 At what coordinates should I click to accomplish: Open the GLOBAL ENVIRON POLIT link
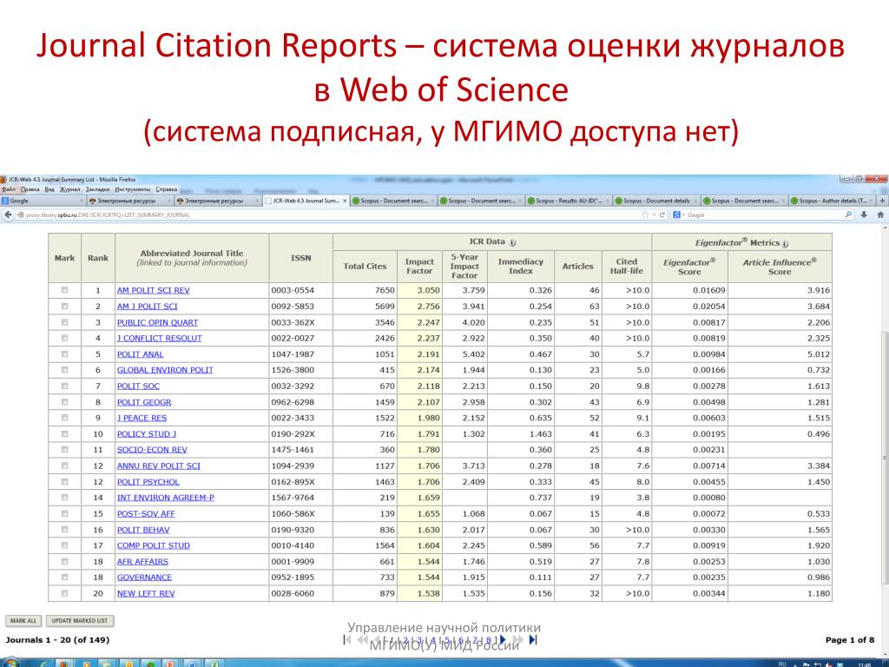click(x=165, y=370)
